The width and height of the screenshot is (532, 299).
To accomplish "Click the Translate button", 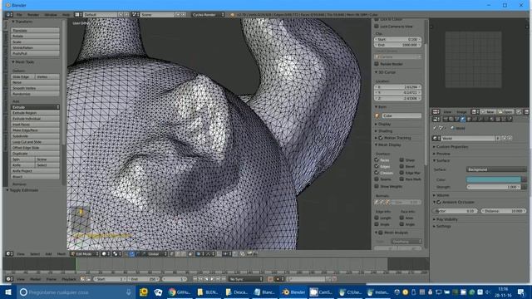I will (x=35, y=31).
